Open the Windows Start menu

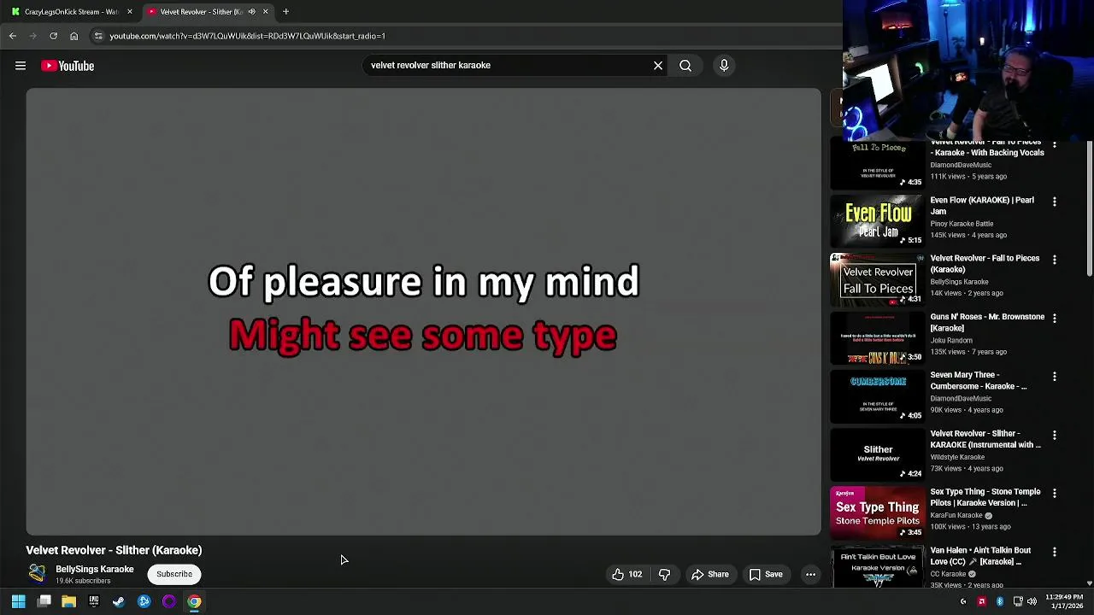[18, 601]
